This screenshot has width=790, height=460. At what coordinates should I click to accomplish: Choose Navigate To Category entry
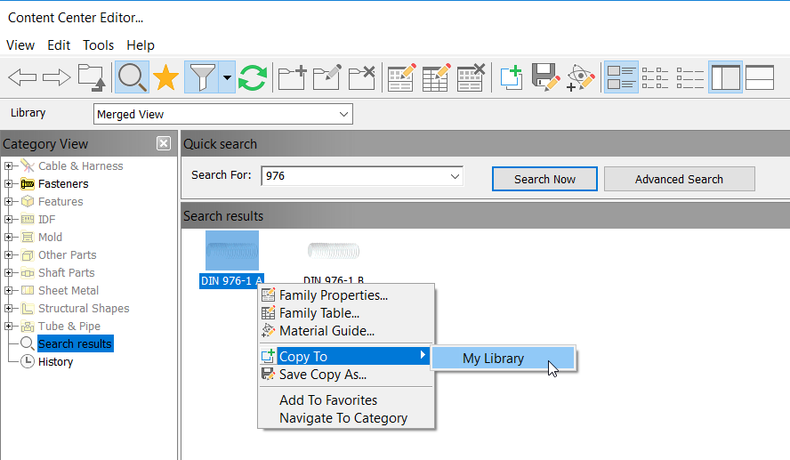pyautogui.click(x=345, y=418)
